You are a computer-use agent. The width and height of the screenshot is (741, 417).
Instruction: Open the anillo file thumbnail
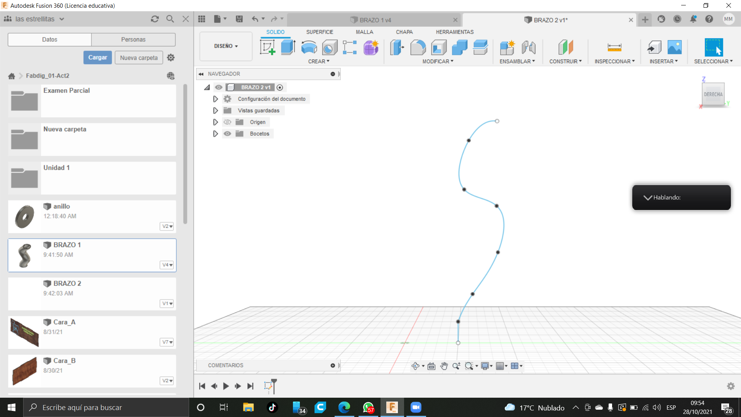pyautogui.click(x=24, y=217)
